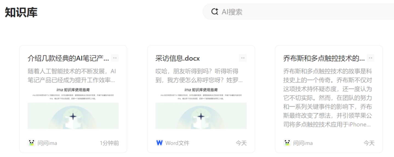This screenshot has width=394, height=157.
Task: Open the 采访信息.docx title
Action: click(x=178, y=58)
